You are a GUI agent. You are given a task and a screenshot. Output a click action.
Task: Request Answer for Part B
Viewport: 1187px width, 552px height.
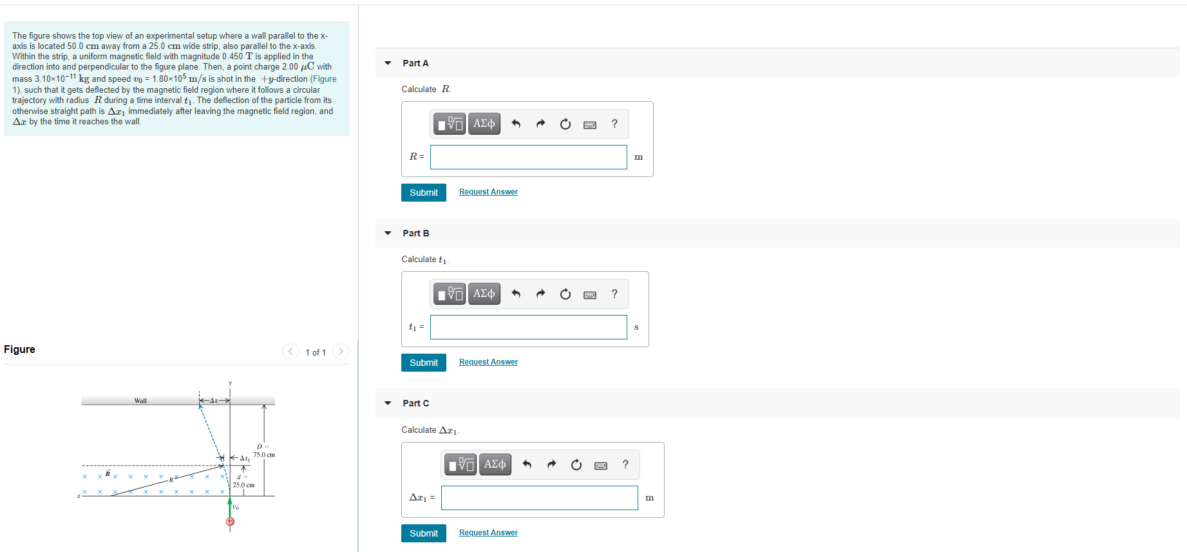(x=488, y=362)
